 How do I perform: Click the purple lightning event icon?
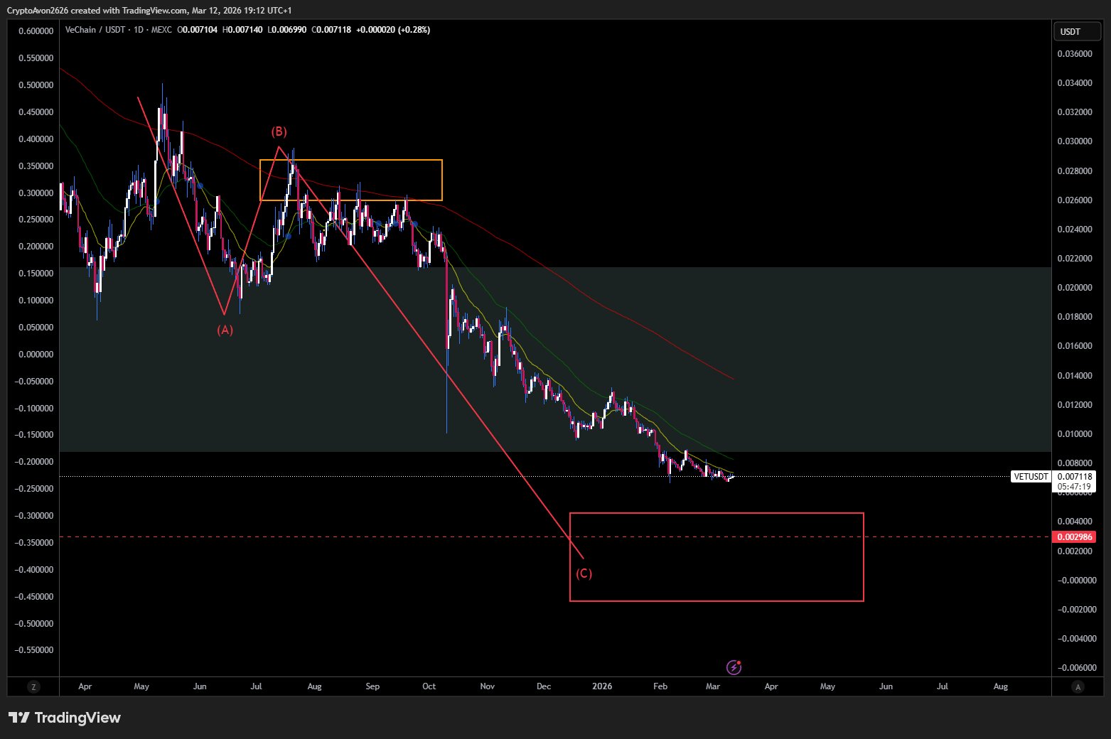point(734,667)
